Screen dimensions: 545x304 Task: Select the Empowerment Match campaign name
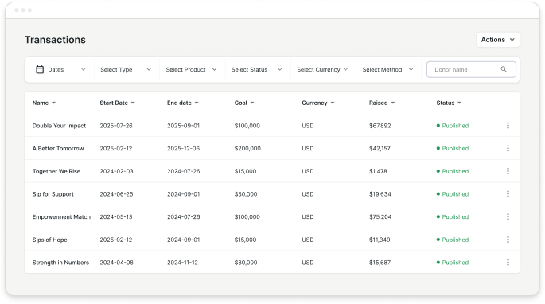pos(61,216)
